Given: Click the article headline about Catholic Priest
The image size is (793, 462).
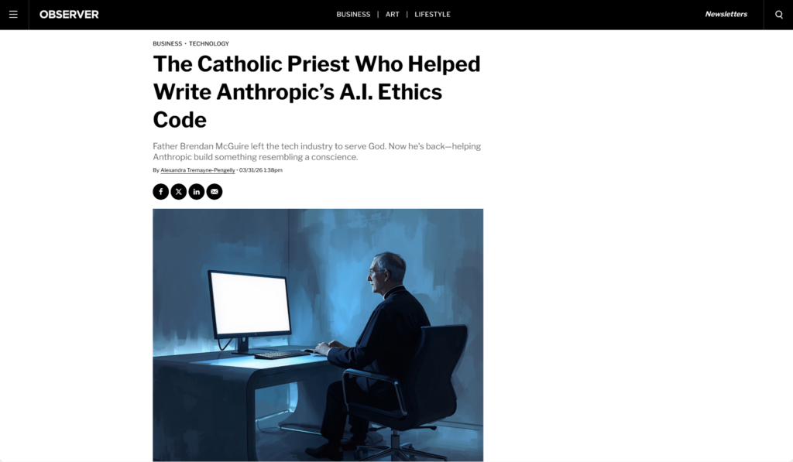Looking at the screenshot, I should pos(317,92).
